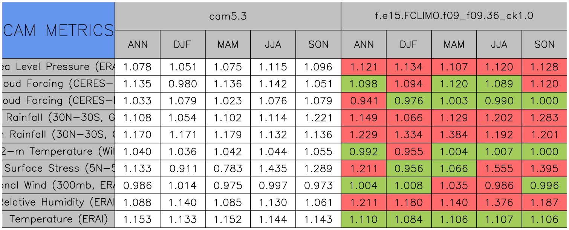This screenshot has width=569, height=230.
Task: Click the CAM METRICS header cell
Action: [58, 30]
